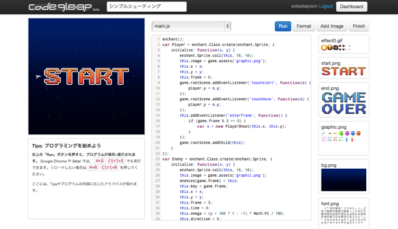Select the bg.png background thumbnail
The height and width of the screenshot is (229, 398).
(344, 177)
